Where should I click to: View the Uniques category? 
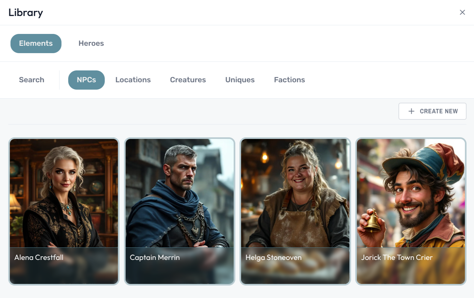point(240,80)
